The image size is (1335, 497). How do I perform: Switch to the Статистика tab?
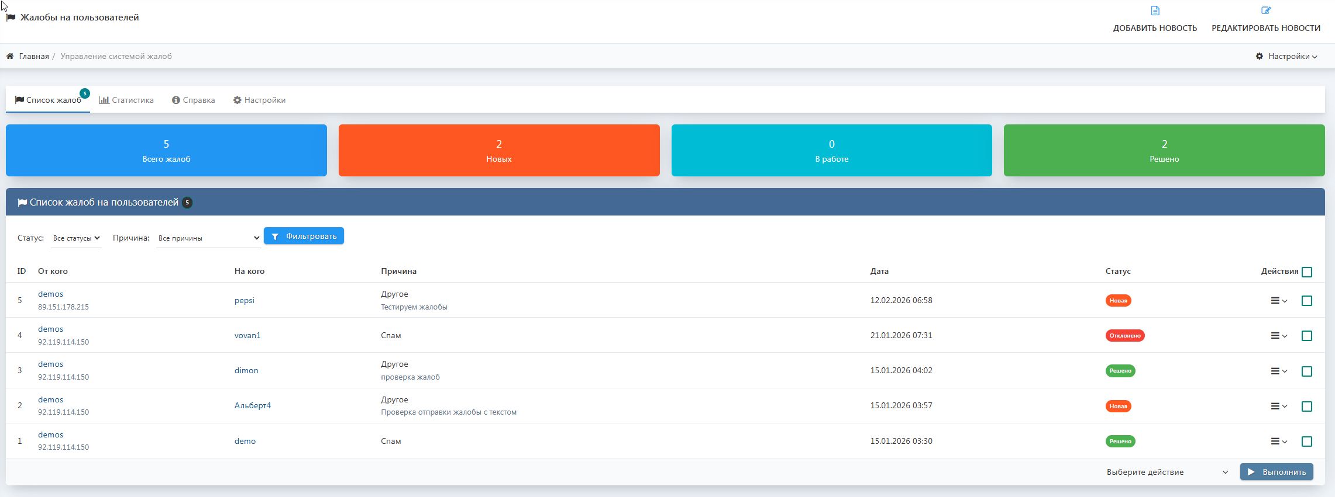tap(126, 100)
